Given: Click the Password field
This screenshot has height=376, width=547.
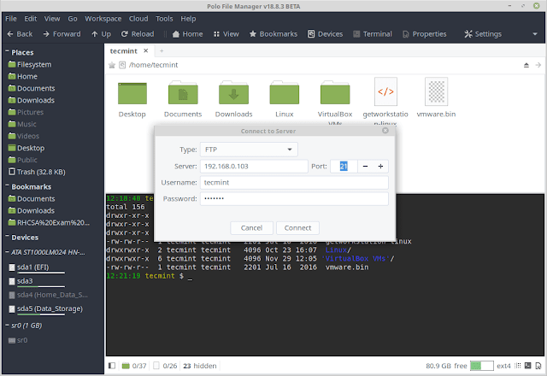Looking at the screenshot, I should point(294,199).
